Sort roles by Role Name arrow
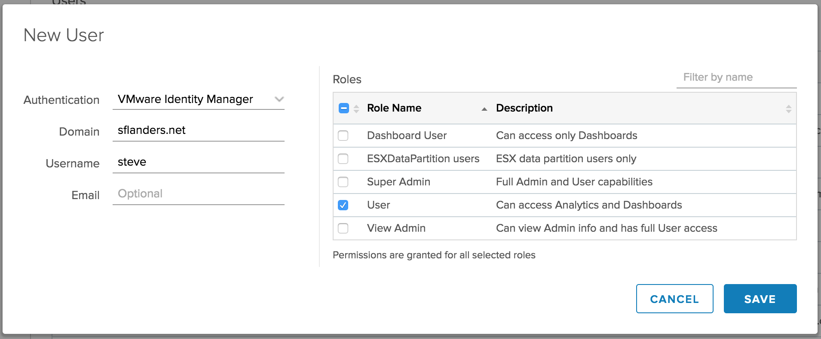Screen dimensions: 821x339 coord(484,109)
